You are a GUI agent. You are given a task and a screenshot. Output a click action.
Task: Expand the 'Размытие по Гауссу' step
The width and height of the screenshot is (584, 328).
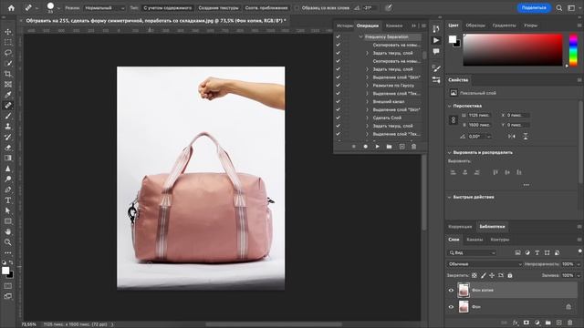(x=367, y=85)
